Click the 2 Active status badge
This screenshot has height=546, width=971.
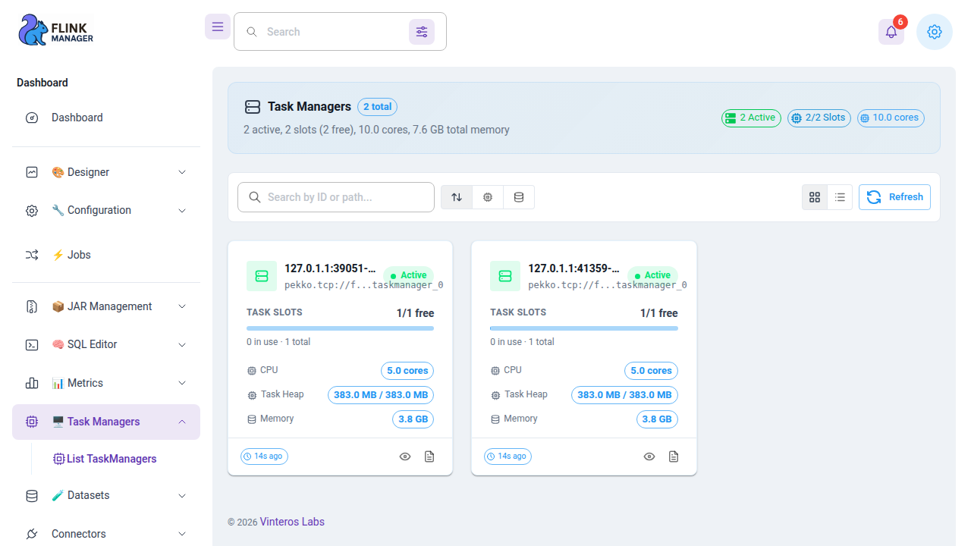click(x=751, y=118)
